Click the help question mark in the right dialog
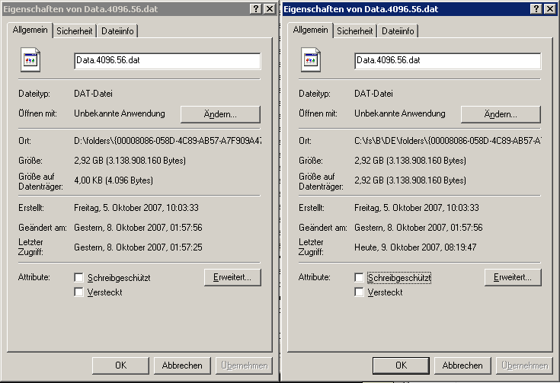Image resolution: width=560 pixels, height=383 pixels. [x=536, y=8]
